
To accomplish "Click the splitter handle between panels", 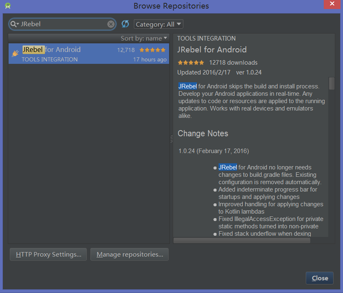I will point(171,139).
